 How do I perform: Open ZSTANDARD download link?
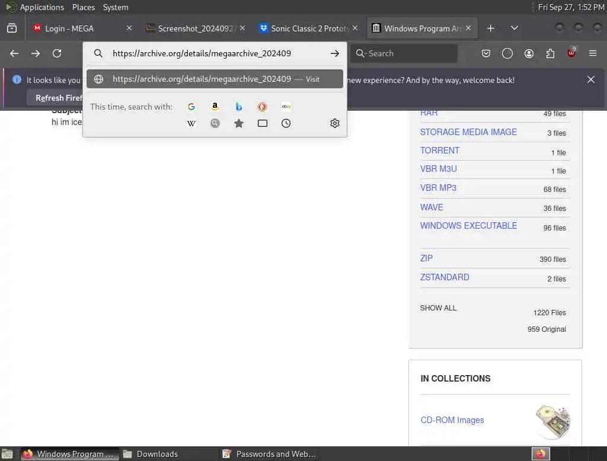(445, 277)
